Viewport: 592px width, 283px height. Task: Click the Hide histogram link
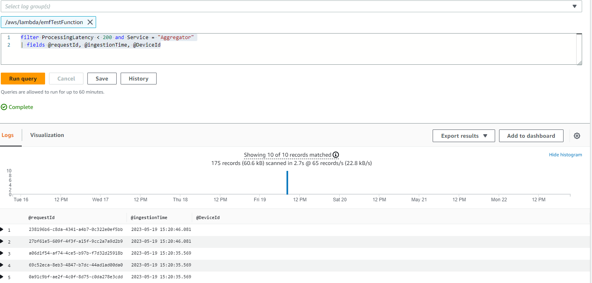(x=566, y=155)
